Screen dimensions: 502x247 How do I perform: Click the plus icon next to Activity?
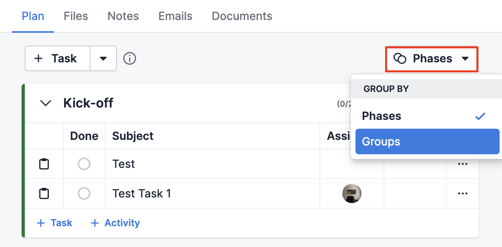94,223
